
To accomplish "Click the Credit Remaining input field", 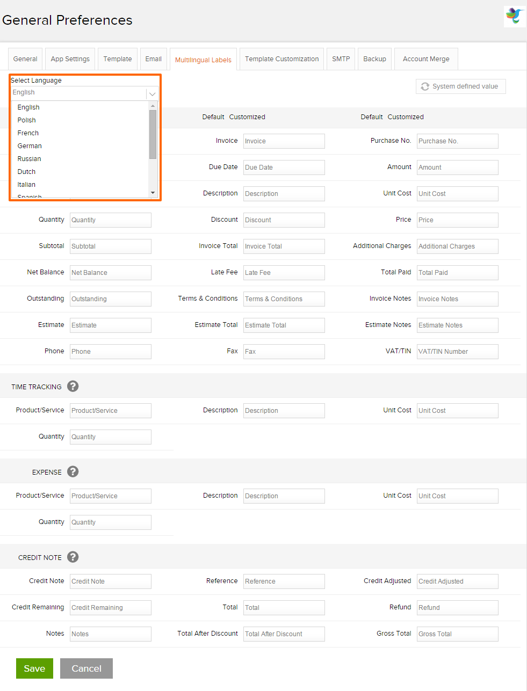I will tap(111, 608).
